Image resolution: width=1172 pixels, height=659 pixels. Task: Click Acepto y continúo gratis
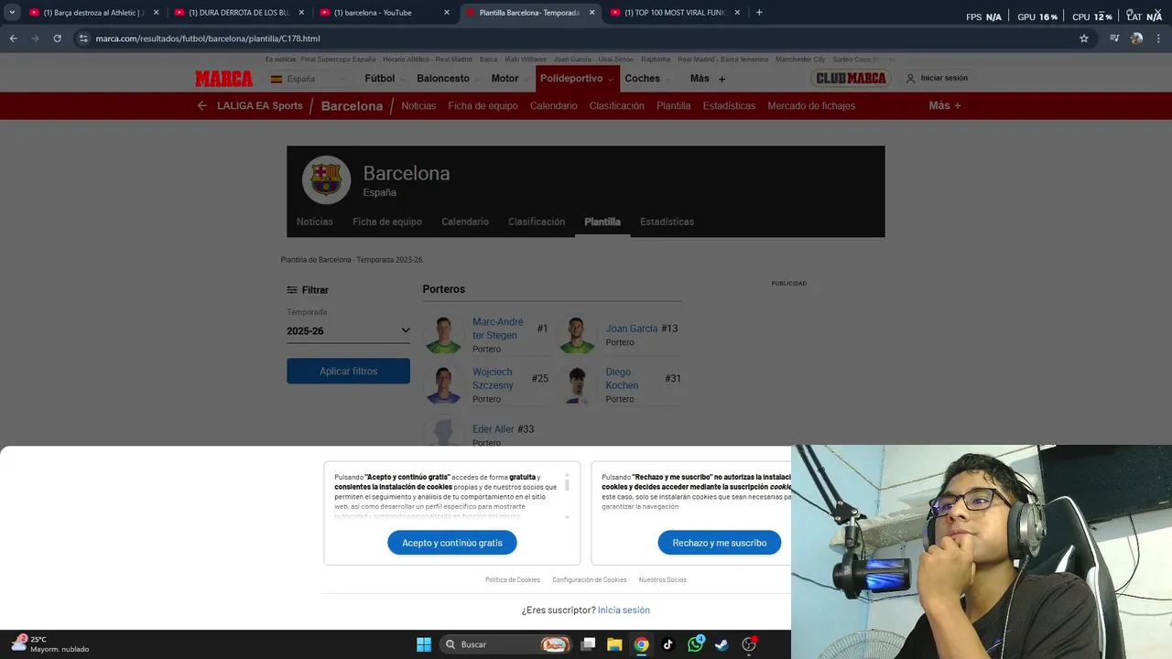tap(452, 543)
